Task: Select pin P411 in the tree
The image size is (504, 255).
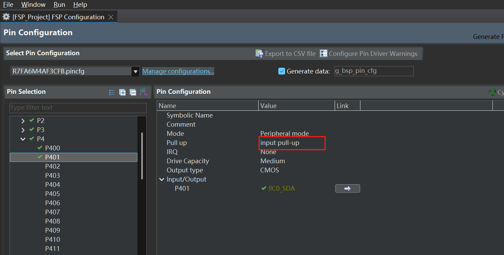Action: [53, 249]
